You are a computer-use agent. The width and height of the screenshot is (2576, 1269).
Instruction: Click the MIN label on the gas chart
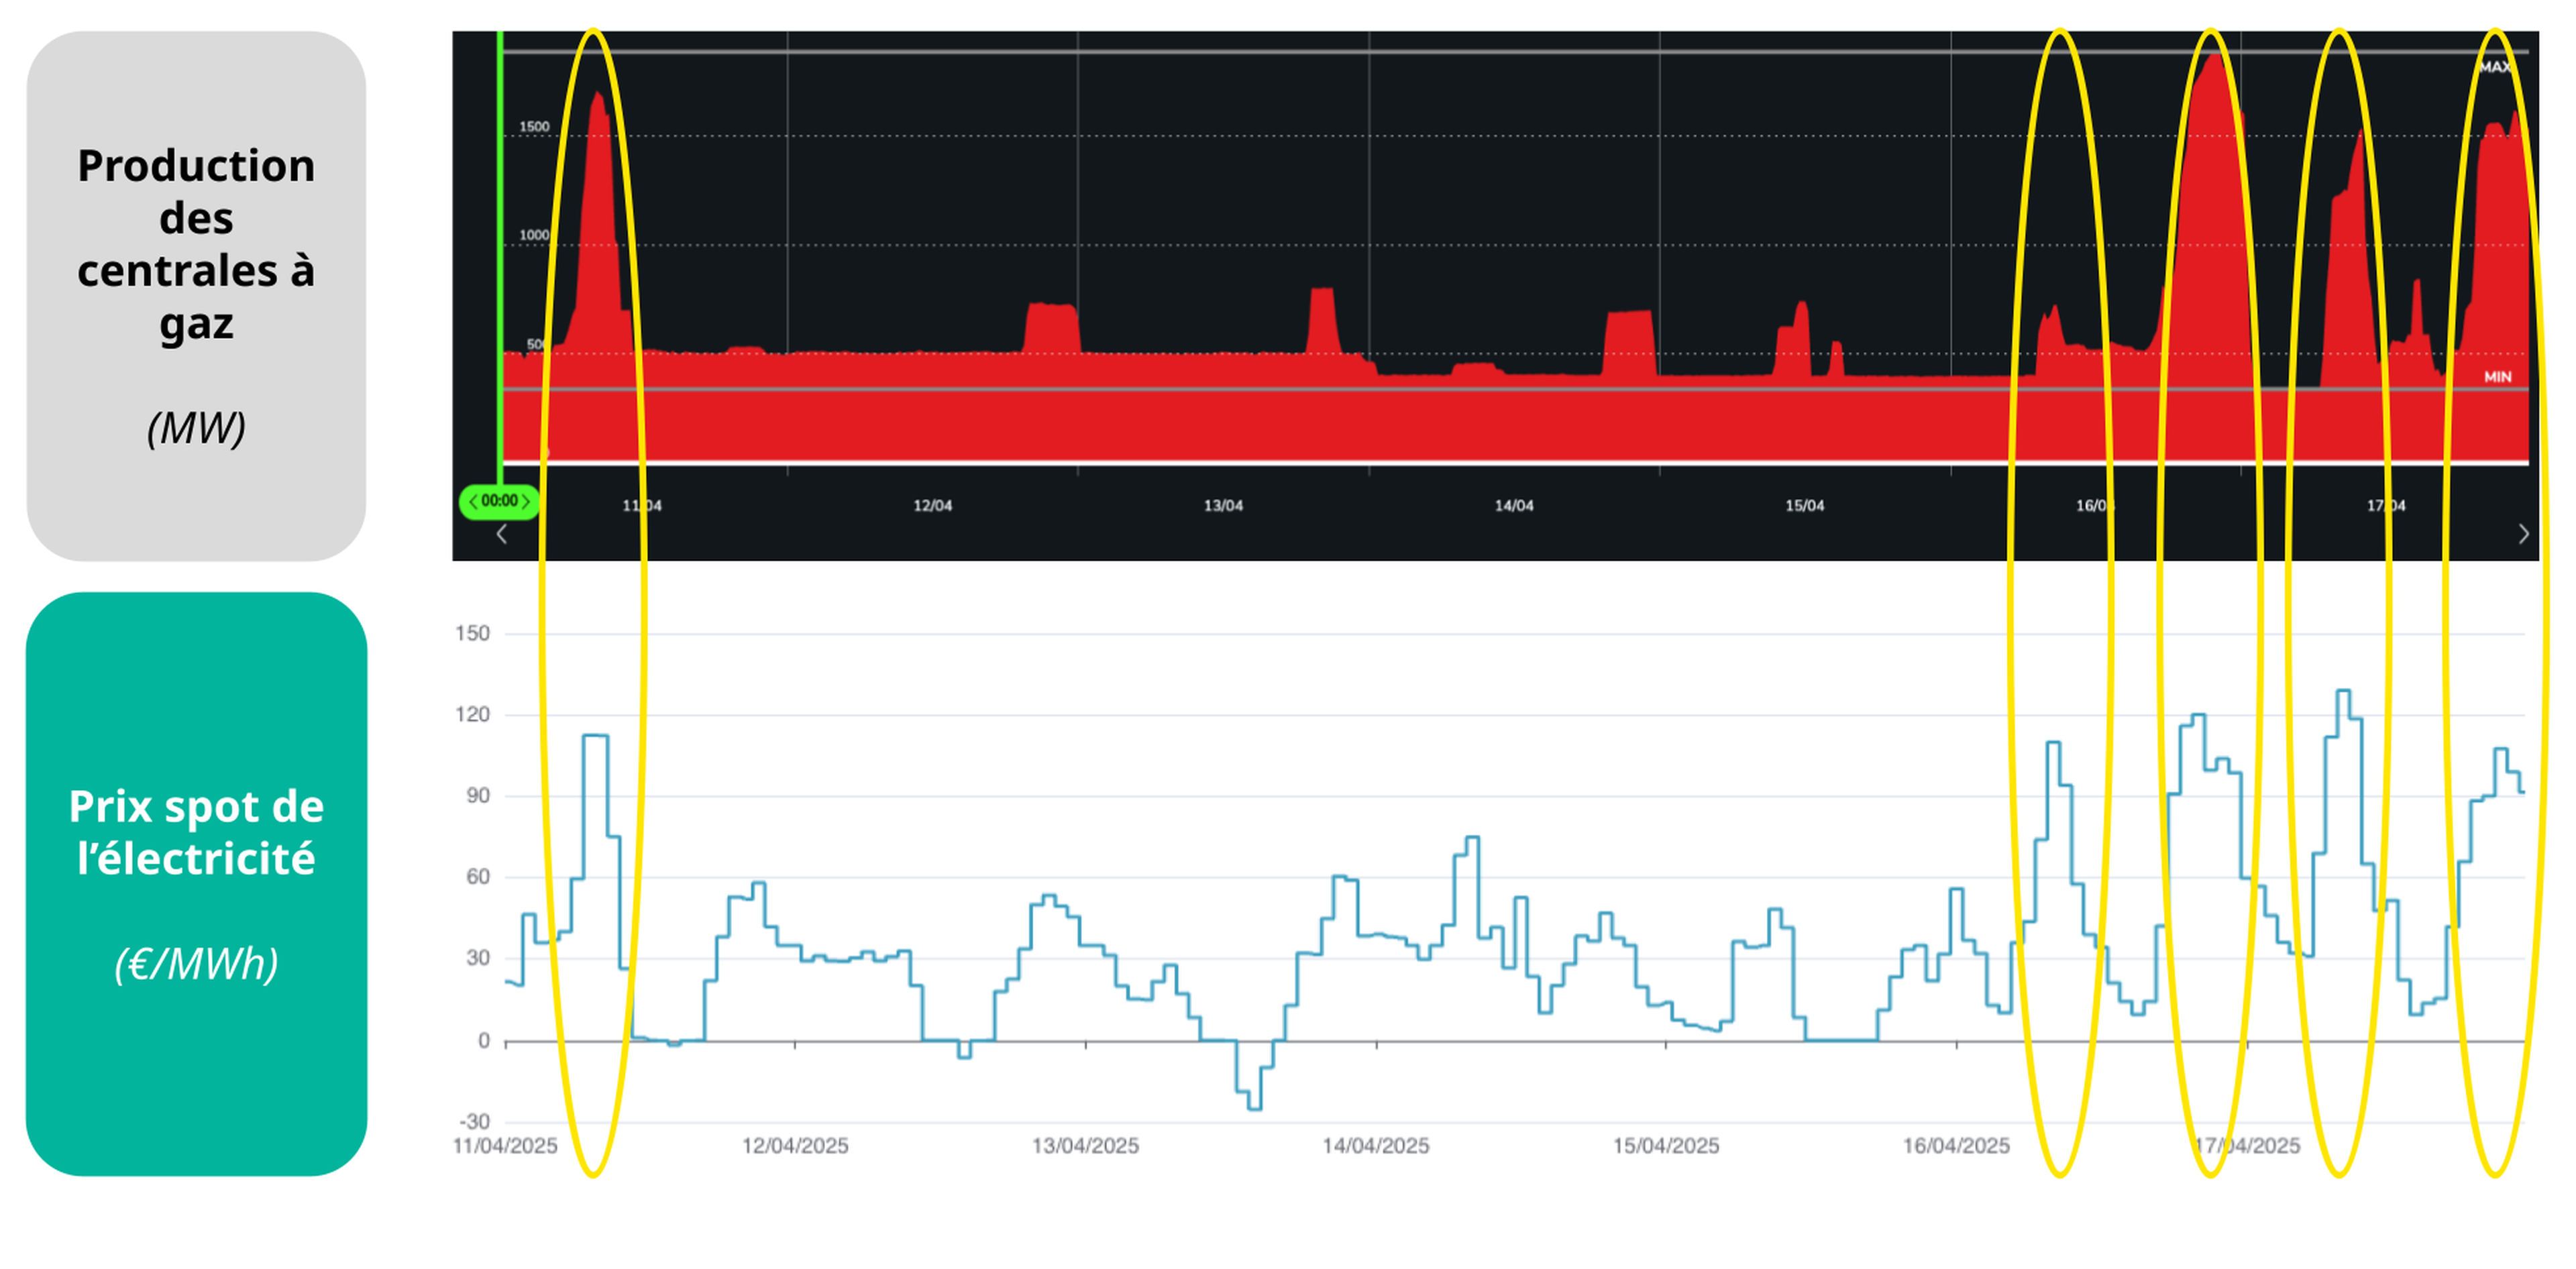2497,377
